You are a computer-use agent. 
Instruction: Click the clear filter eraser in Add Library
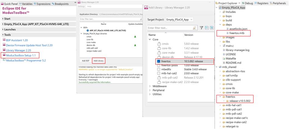pos(195,28)
